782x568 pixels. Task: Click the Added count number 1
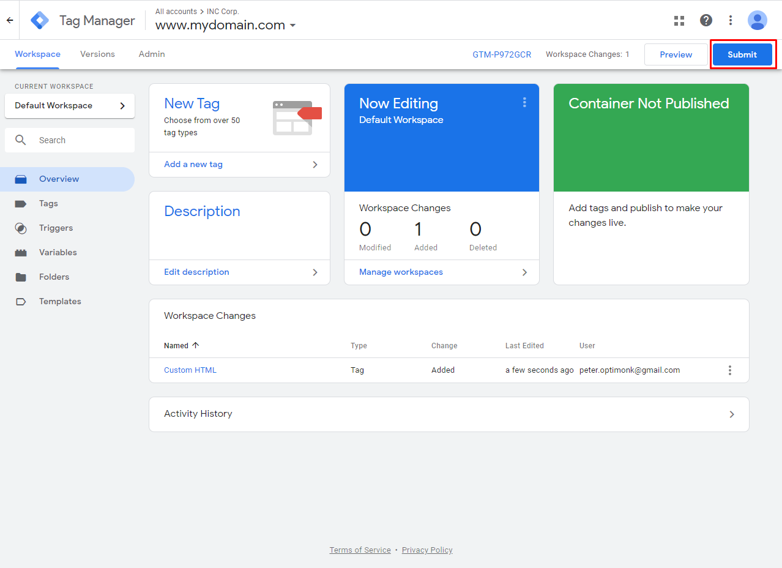[419, 230]
